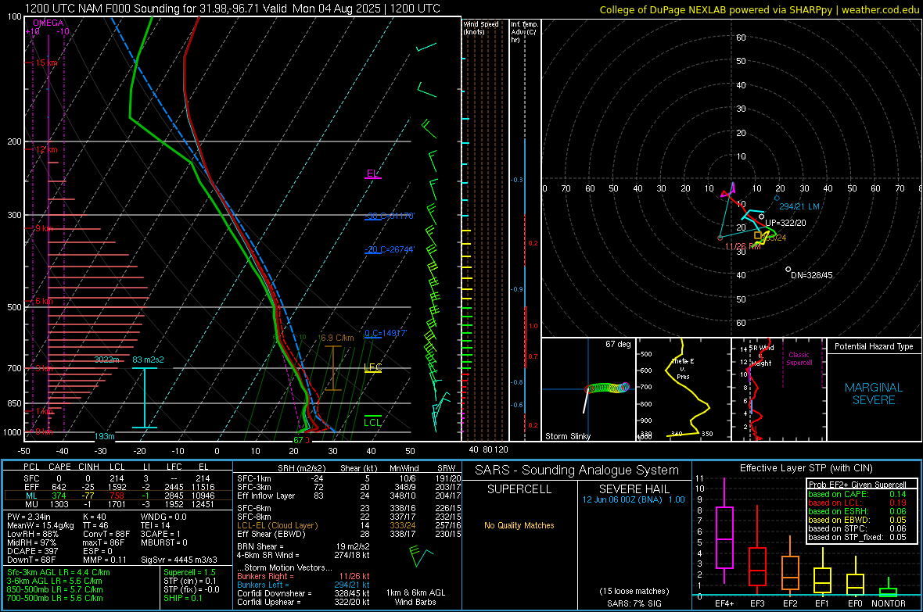Click the '11/26 RM' right mover label
The width and height of the screenshot is (923, 612).
click(x=742, y=246)
